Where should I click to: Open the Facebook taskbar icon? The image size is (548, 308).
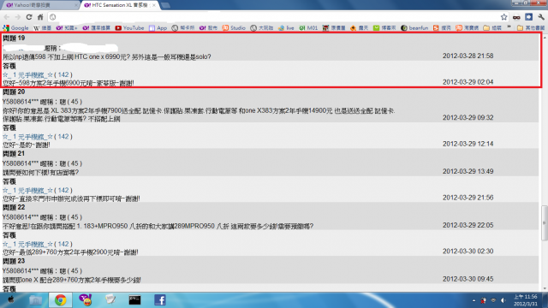pos(160,300)
